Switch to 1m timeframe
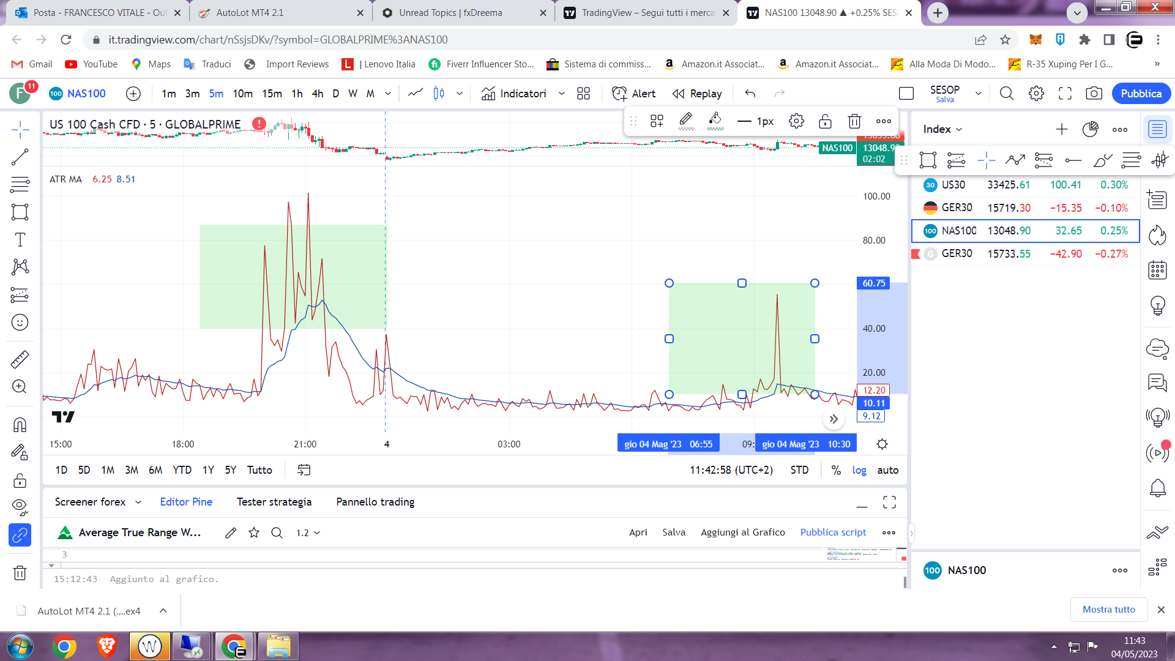The height and width of the screenshot is (661, 1175). tap(169, 94)
